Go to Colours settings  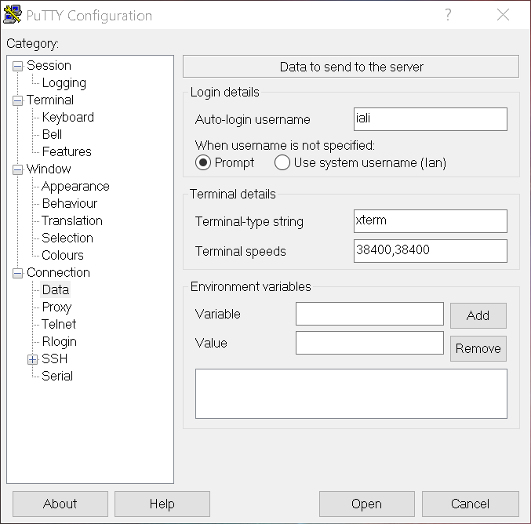62,255
